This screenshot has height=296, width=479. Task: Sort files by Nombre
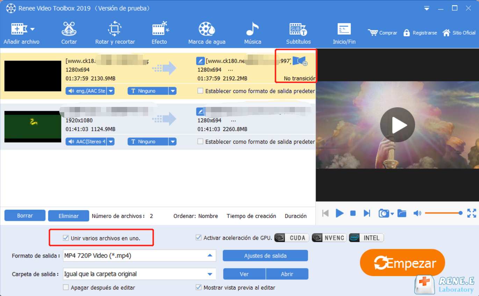point(208,216)
